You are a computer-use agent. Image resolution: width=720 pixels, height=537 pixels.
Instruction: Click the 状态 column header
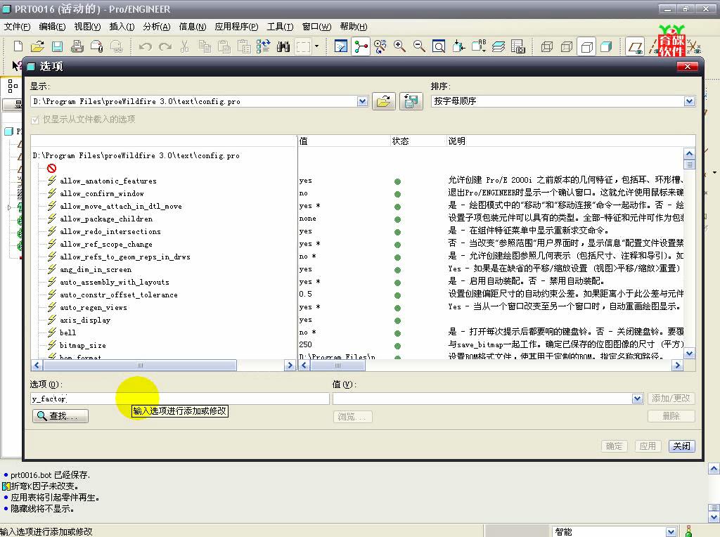point(418,141)
